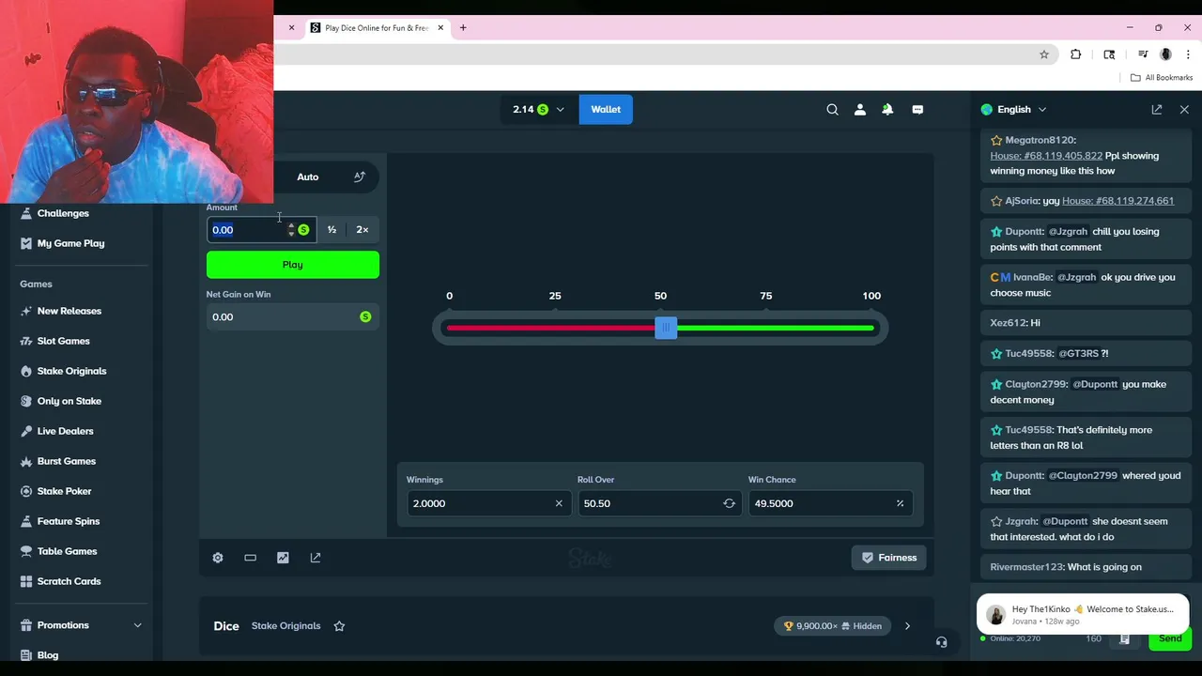Open Chrome extensions puzzle icon
This screenshot has width=1202, height=676.
pos(1076,54)
